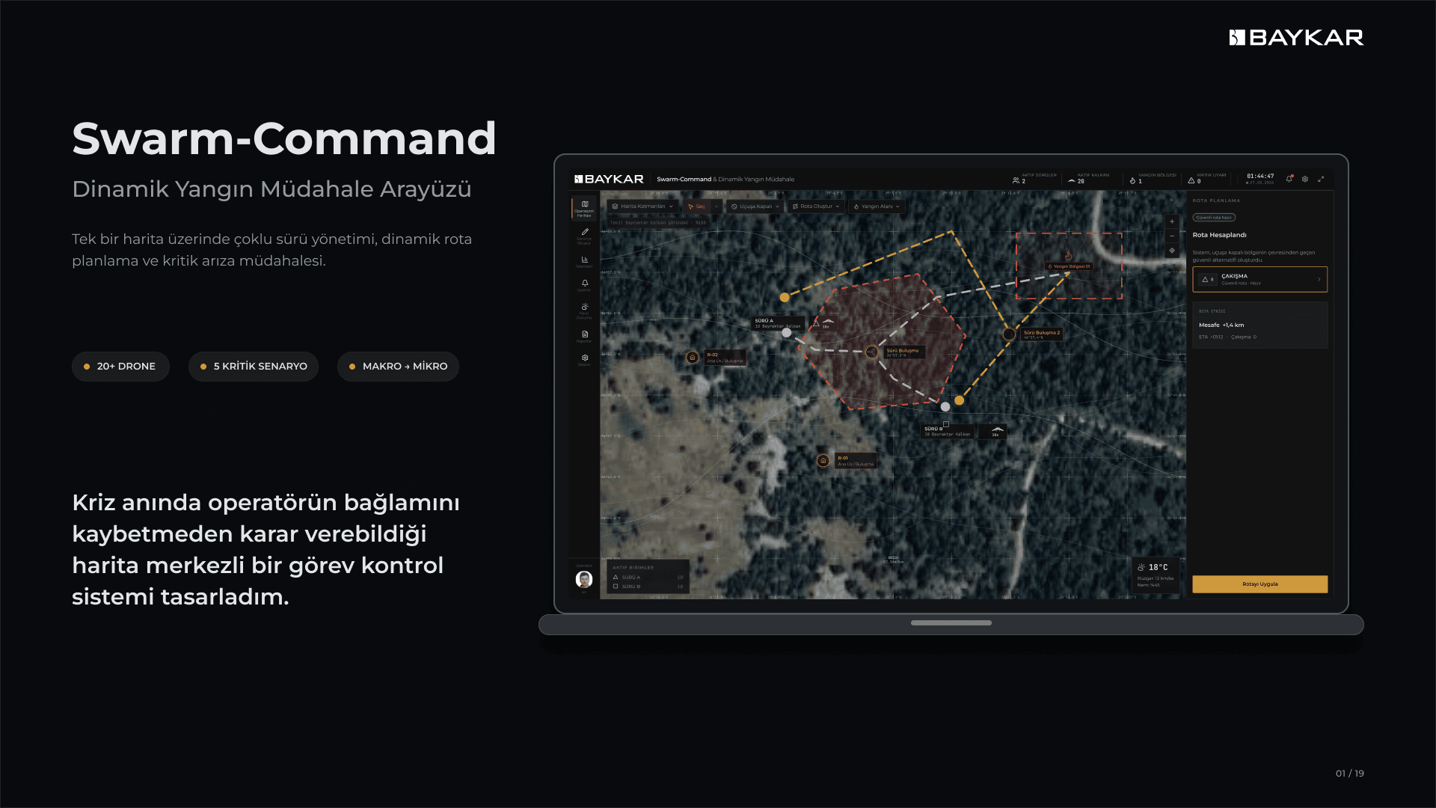Open the Raporlar document section
1436x808 pixels.
coord(584,337)
